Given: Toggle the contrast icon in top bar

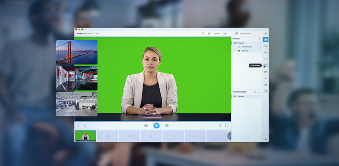Looking at the screenshot, I should pos(209,34).
